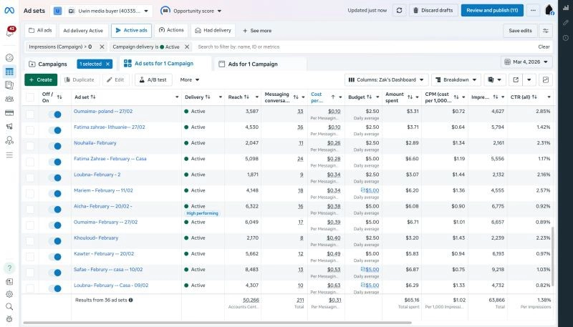Open column filter settings sliders icon
Image resolution: width=573 pixels, height=327 pixels.
pyautogui.click(x=546, y=31)
